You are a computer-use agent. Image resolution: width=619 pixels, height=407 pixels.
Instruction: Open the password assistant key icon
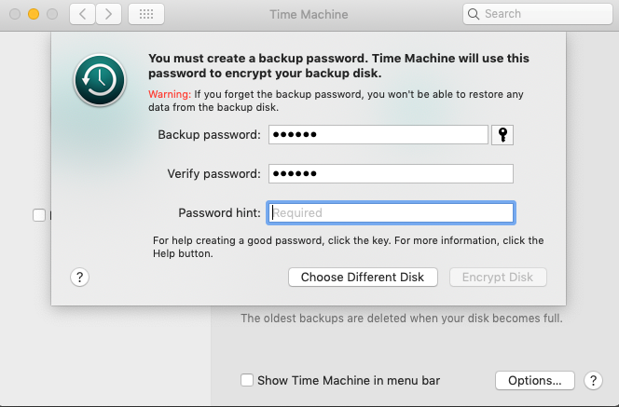503,135
